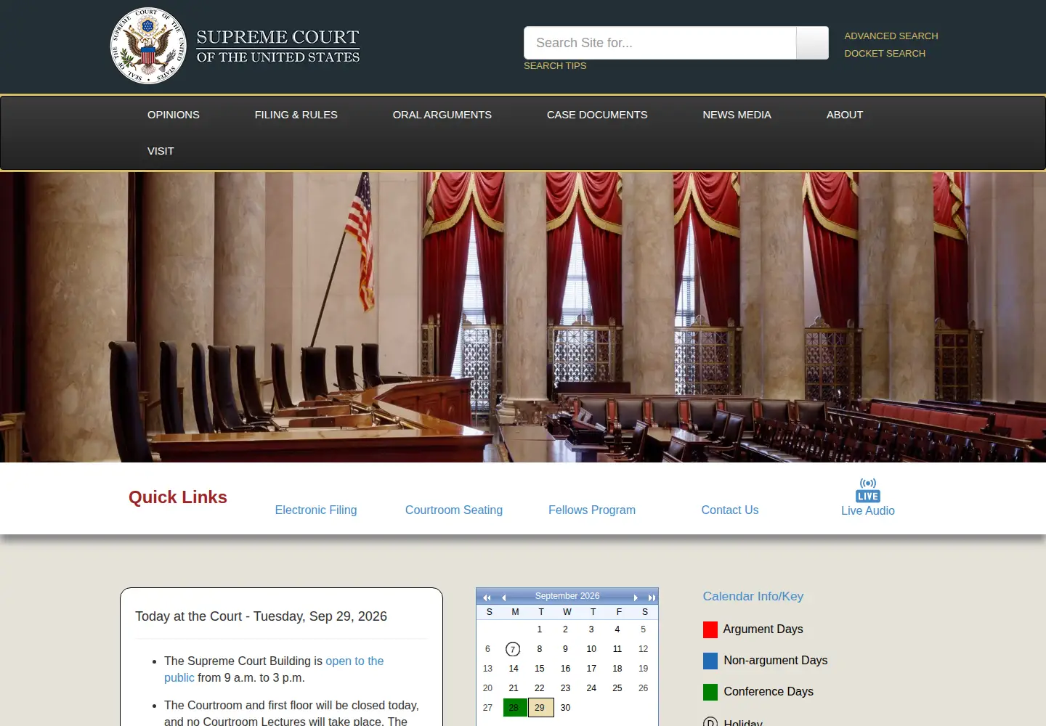Select circled holiday date 7 in calendar
This screenshot has height=726, width=1046.
(513, 649)
